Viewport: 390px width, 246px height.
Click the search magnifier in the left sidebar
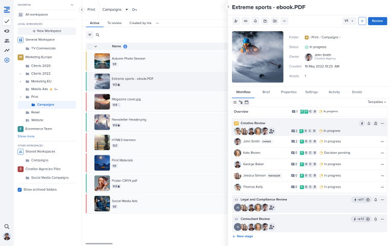pyautogui.click(x=7, y=227)
